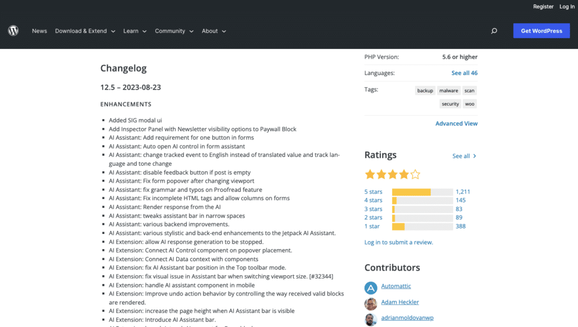Click the 2 stars rating bar
This screenshot has width=578, height=327.
pos(422,218)
